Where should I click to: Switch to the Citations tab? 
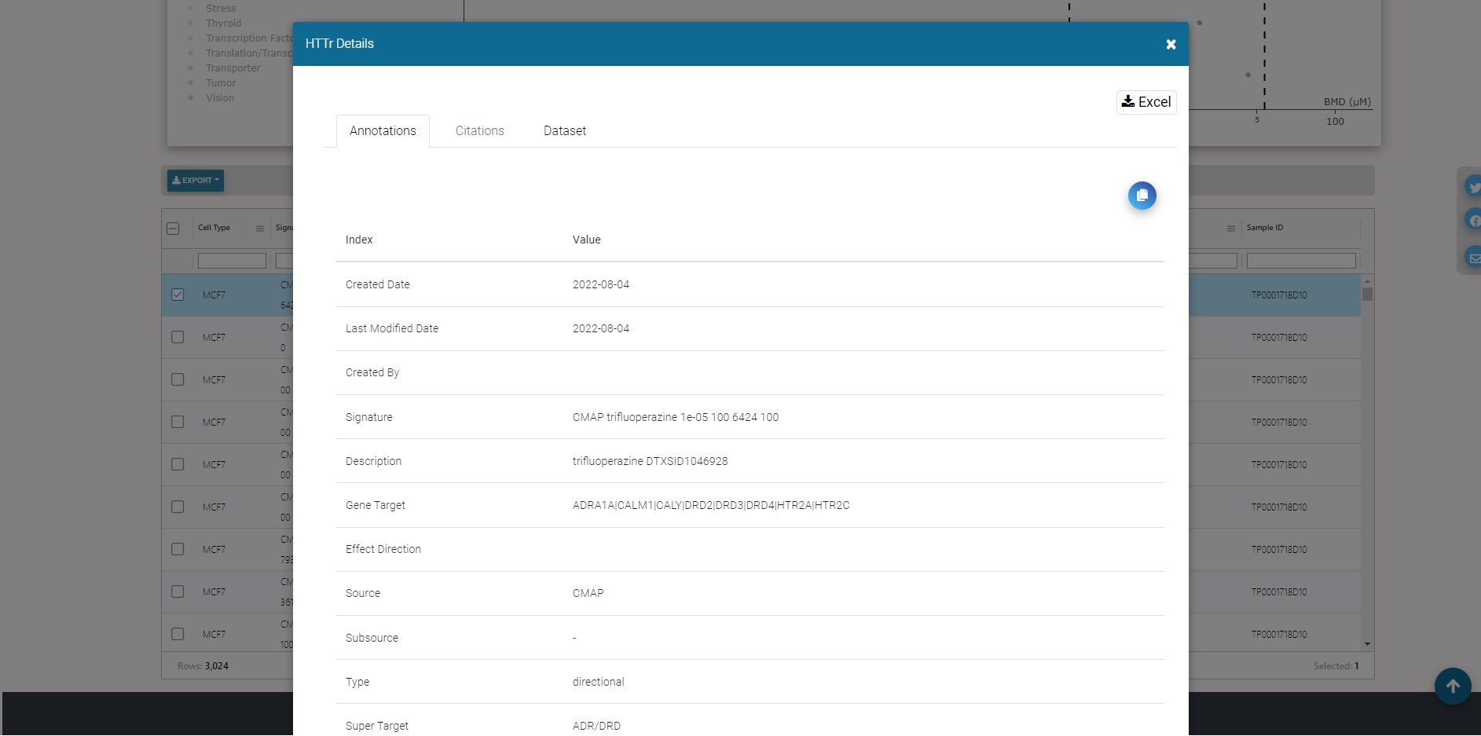[x=478, y=130]
